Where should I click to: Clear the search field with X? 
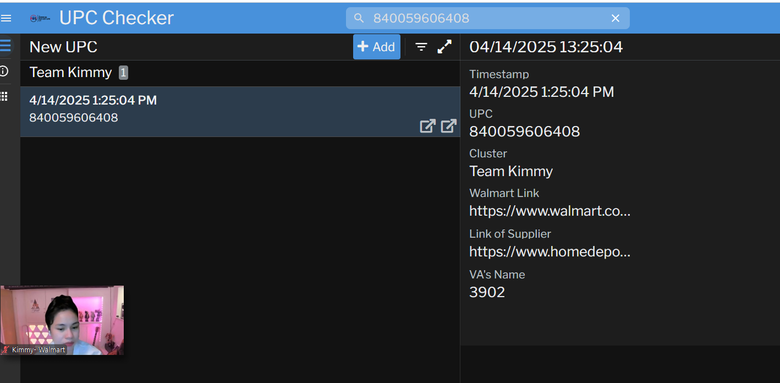click(616, 18)
